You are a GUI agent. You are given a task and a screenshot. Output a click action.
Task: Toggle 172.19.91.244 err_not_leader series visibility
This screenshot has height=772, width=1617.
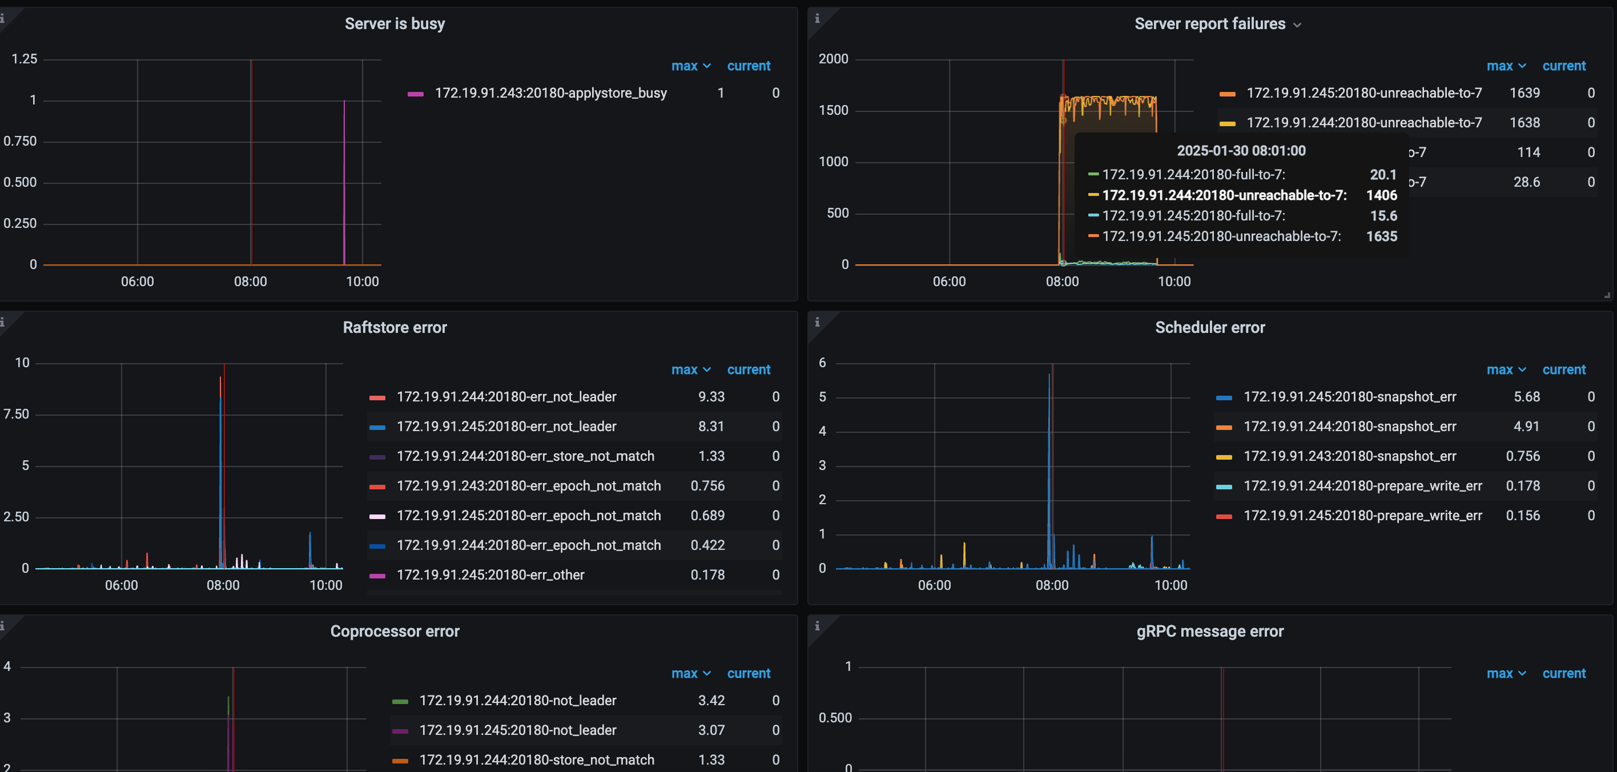[506, 397]
